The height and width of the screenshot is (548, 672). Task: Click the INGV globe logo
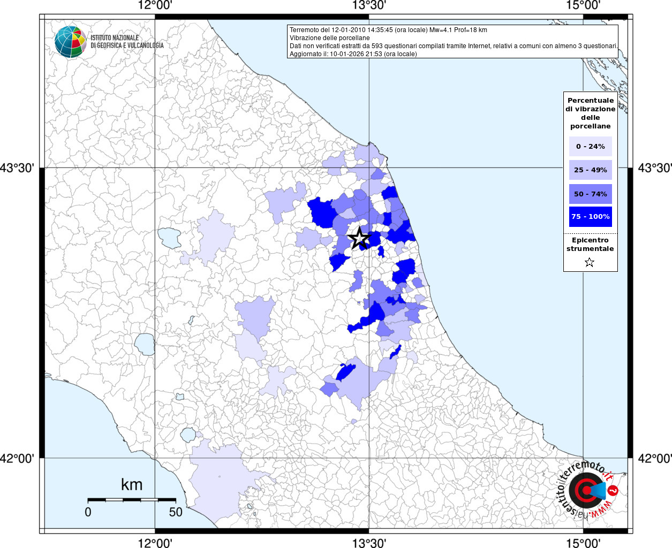coord(70,42)
